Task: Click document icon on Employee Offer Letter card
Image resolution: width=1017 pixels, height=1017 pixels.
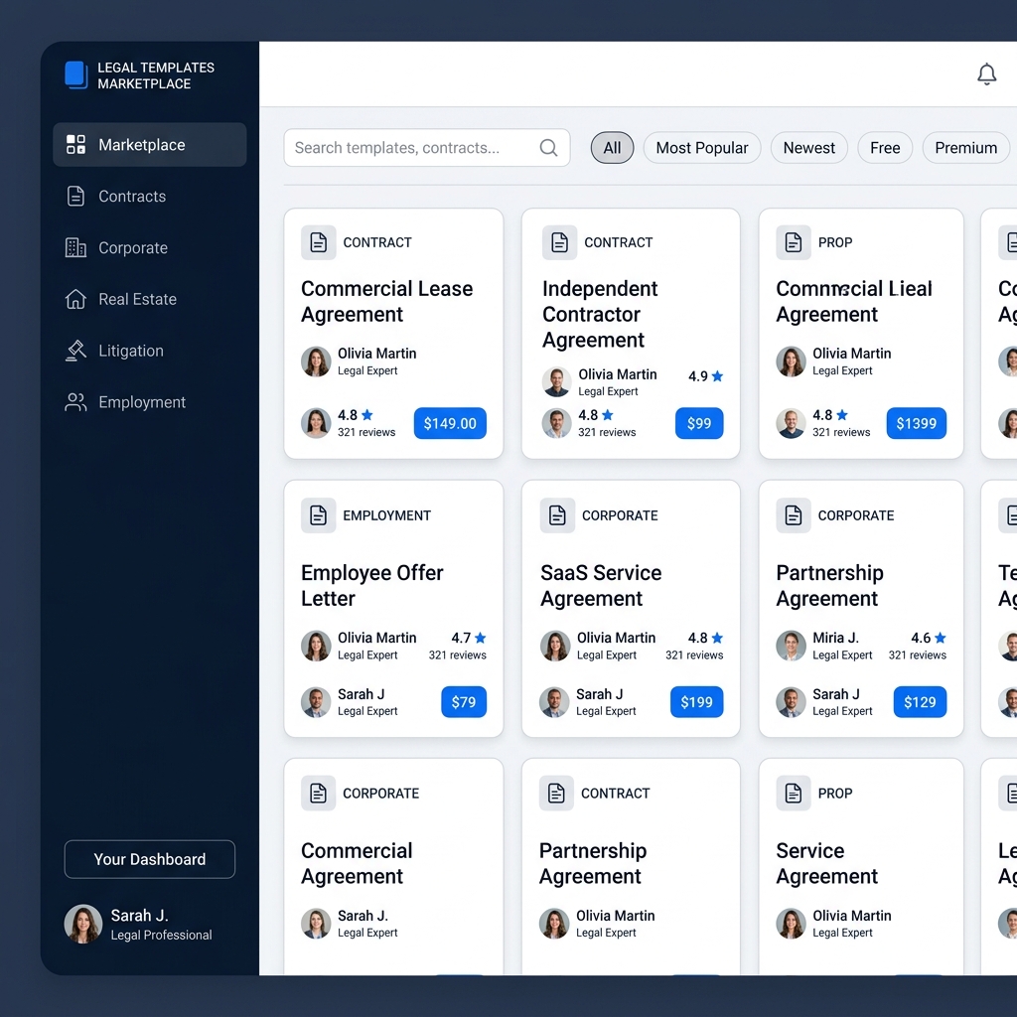Action: [319, 515]
